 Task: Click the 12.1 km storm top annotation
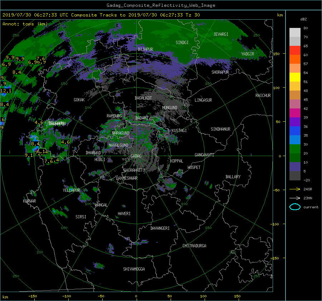(6, 91)
